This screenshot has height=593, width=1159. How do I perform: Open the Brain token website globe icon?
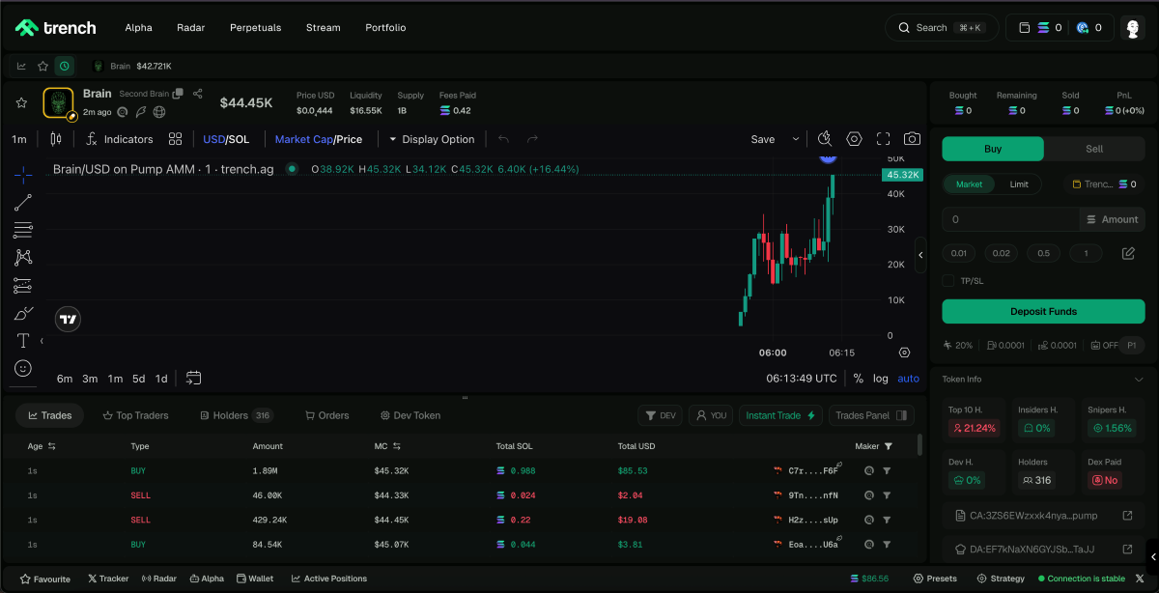click(158, 112)
